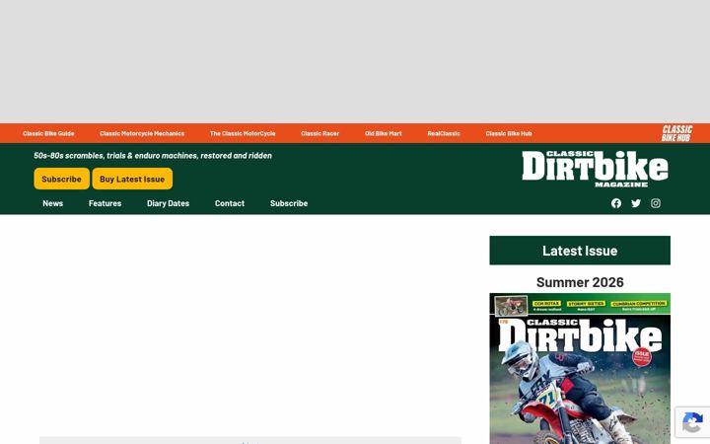The height and width of the screenshot is (444, 710).
Task: Click the Buy Latest Issue button
Action: tap(132, 179)
